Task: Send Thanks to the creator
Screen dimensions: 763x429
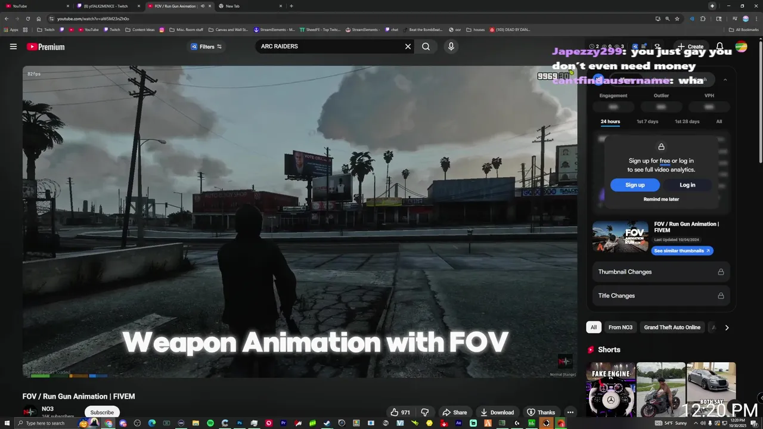Action: coord(541,412)
